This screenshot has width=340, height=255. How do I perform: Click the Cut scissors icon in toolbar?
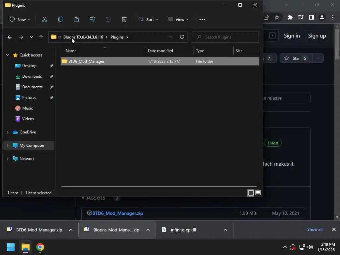44,20
